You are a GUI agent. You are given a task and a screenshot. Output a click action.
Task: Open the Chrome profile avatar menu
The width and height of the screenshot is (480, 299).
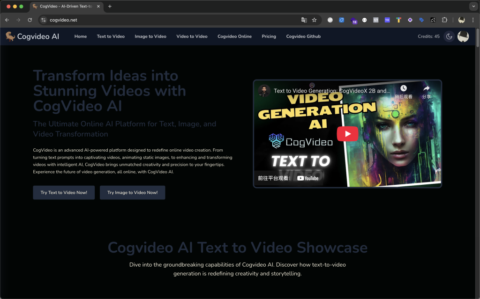click(x=461, y=20)
